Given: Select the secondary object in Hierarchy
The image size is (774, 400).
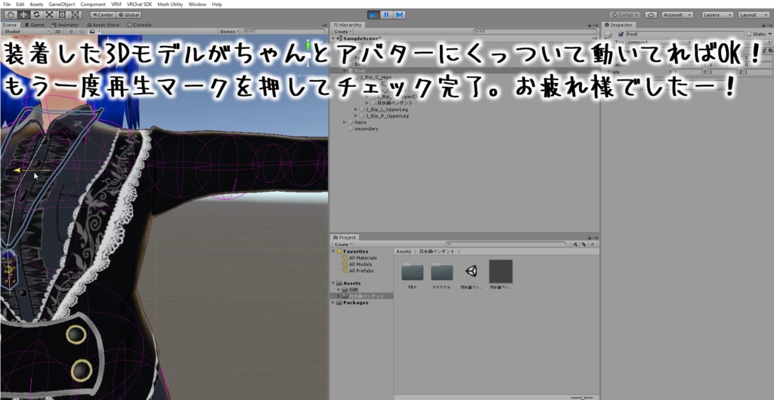Looking at the screenshot, I should click(367, 128).
